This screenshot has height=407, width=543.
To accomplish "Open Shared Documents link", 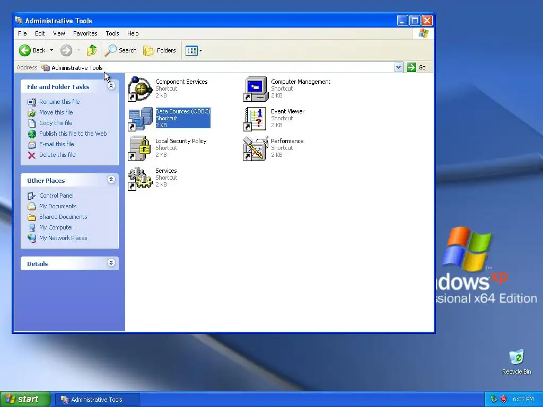I will point(63,217).
